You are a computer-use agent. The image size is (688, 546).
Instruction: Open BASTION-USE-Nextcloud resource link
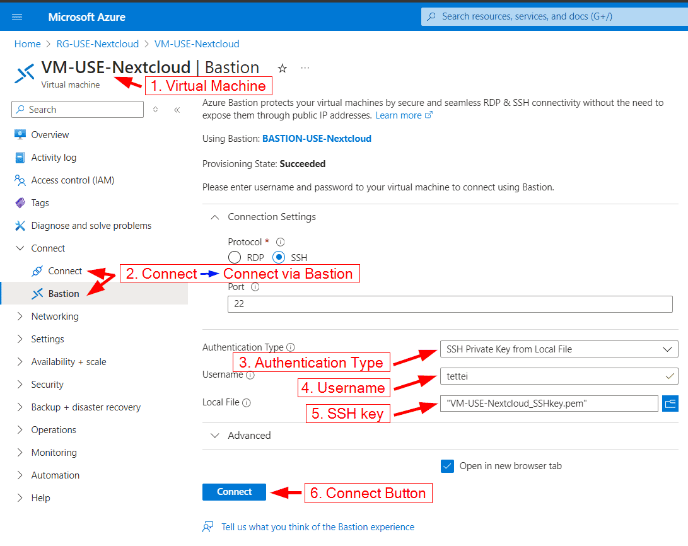click(317, 139)
